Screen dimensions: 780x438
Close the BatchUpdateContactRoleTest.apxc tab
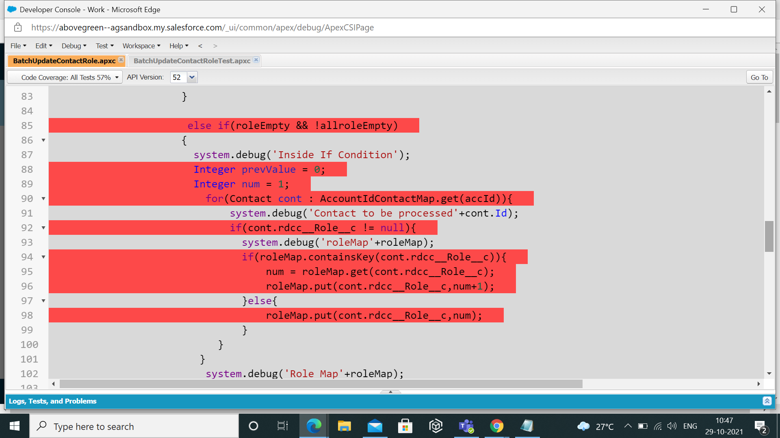point(256,60)
